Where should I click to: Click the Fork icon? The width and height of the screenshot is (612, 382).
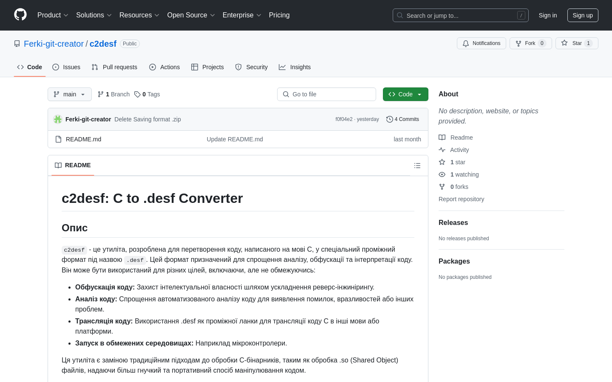click(x=518, y=43)
